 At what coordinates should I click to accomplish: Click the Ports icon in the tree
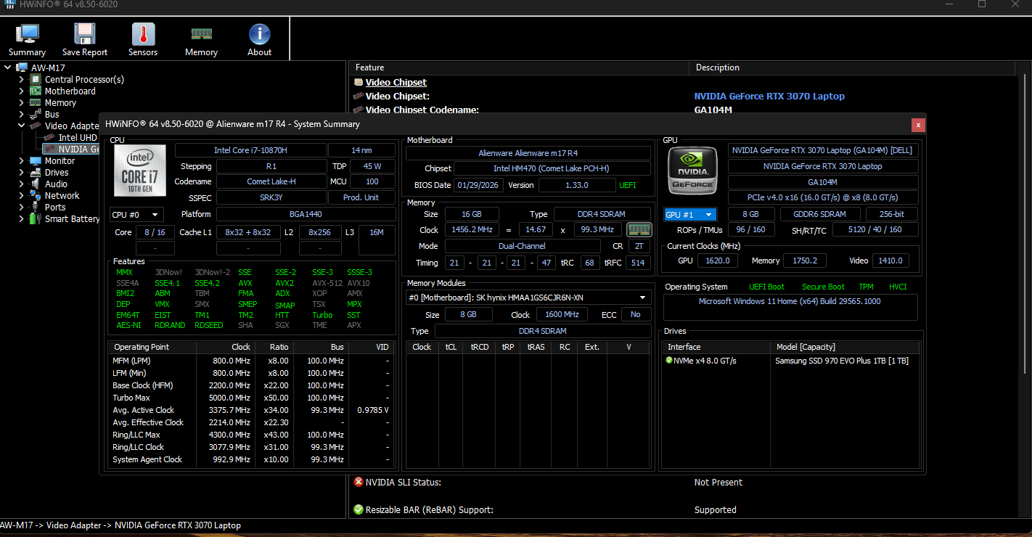tap(35, 208)
